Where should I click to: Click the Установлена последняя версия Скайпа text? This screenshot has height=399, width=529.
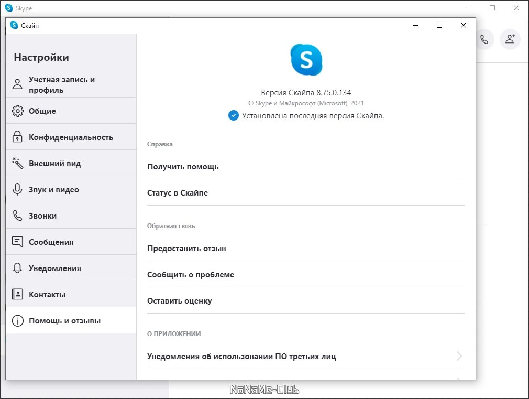point(313,116)
